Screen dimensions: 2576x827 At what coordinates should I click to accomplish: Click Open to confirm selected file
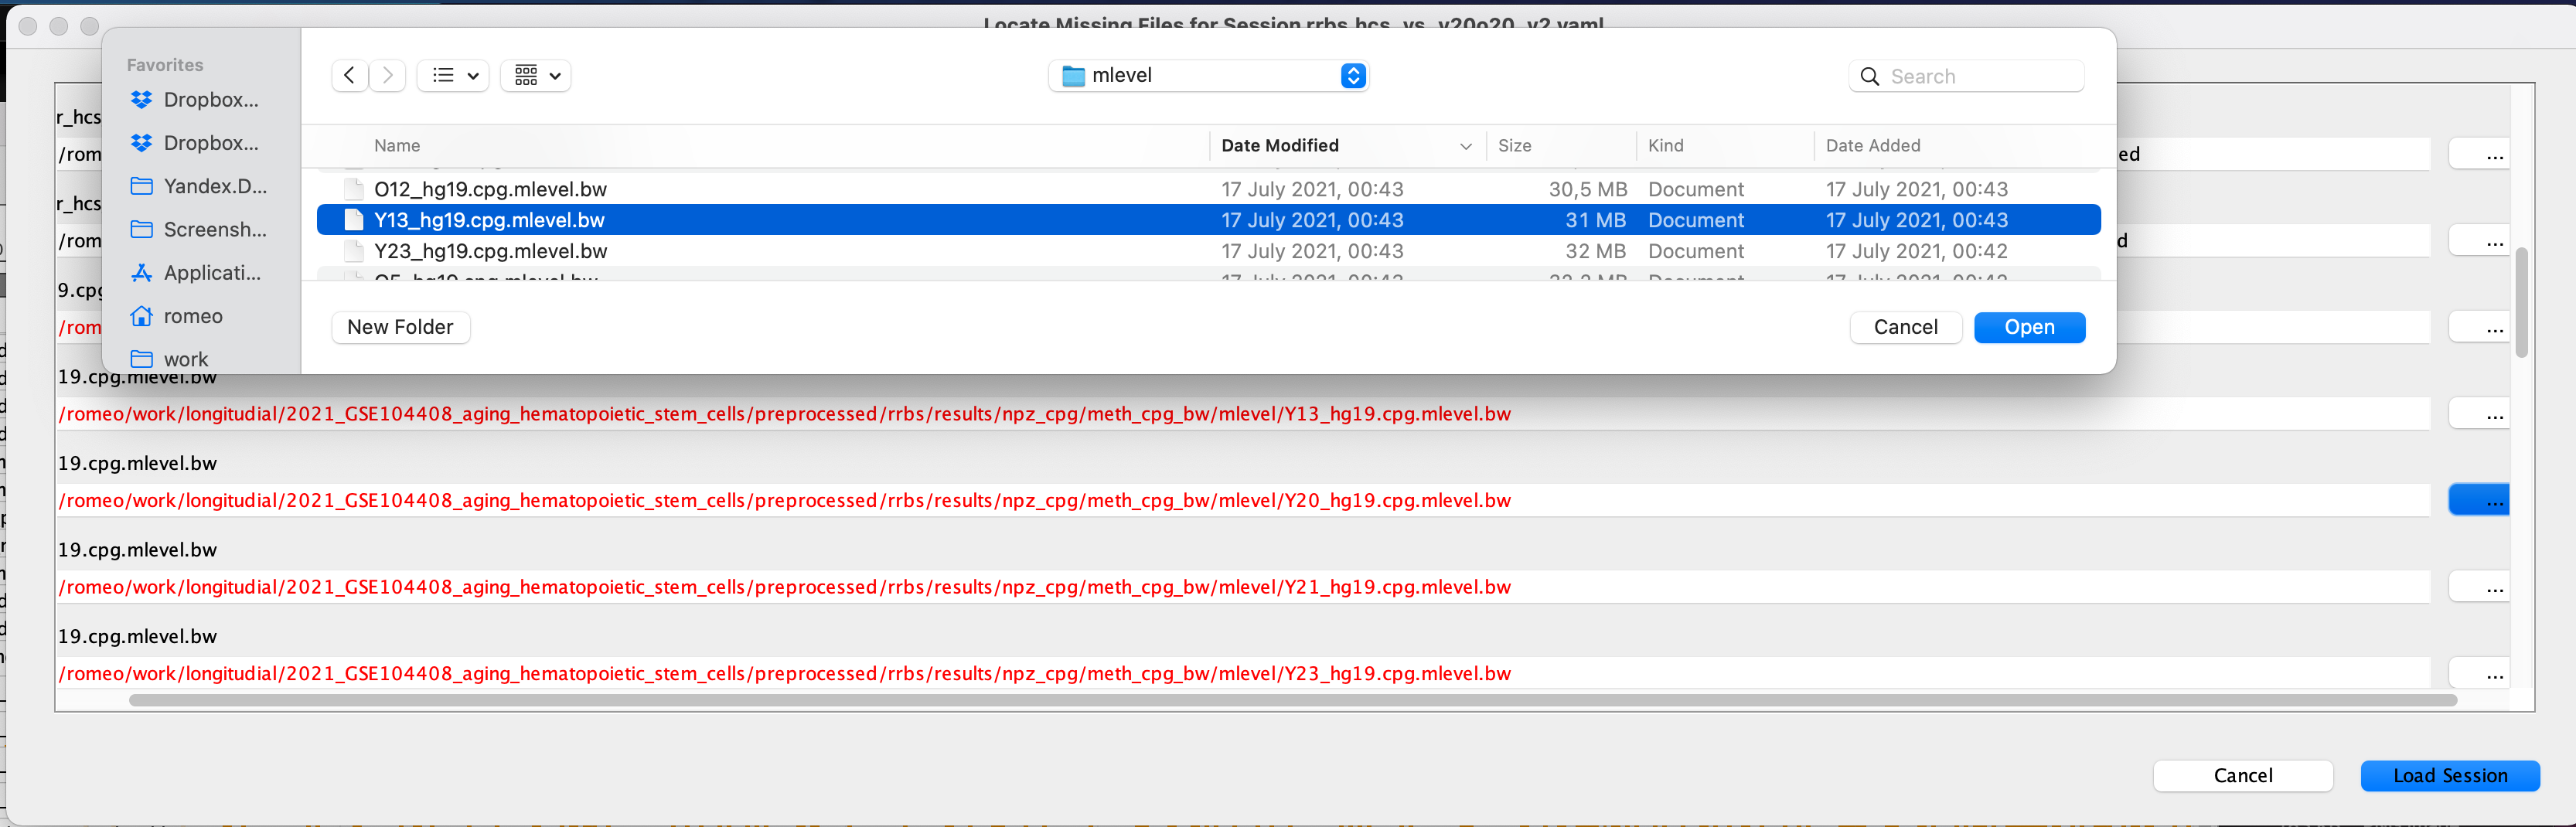pyautogui.click(x=2029, y=327)
